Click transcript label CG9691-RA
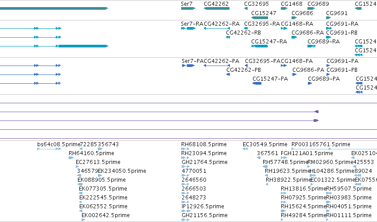Viewport: 377px width, 222px height. pos(342,24)
